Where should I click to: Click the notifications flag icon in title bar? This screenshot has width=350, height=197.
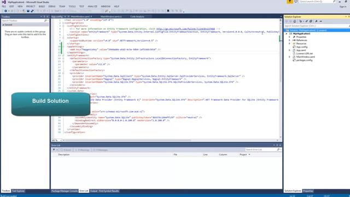click(290, 2)
